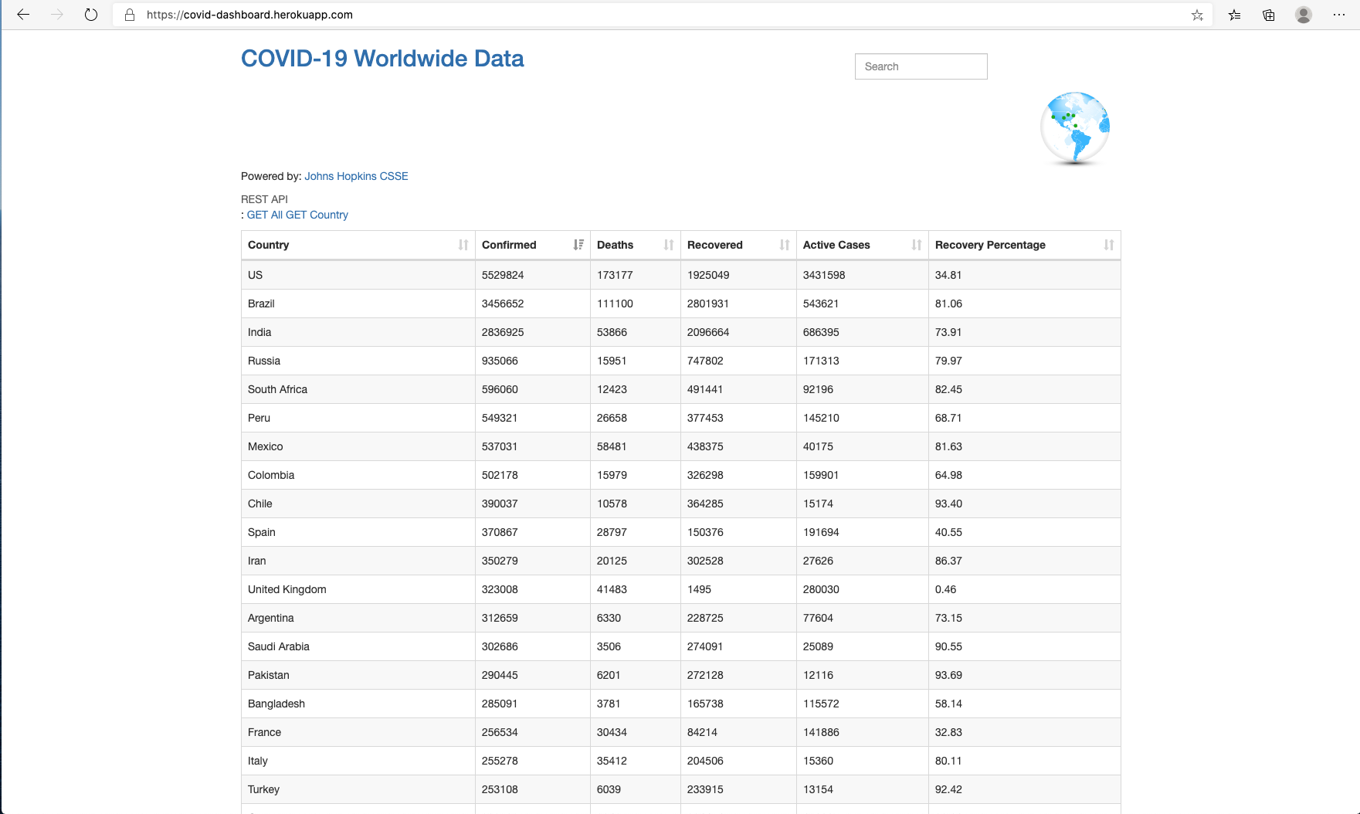The image size is (1360, 814).
Task: Click the address bar URL
Action: click(x=249, y=15)
